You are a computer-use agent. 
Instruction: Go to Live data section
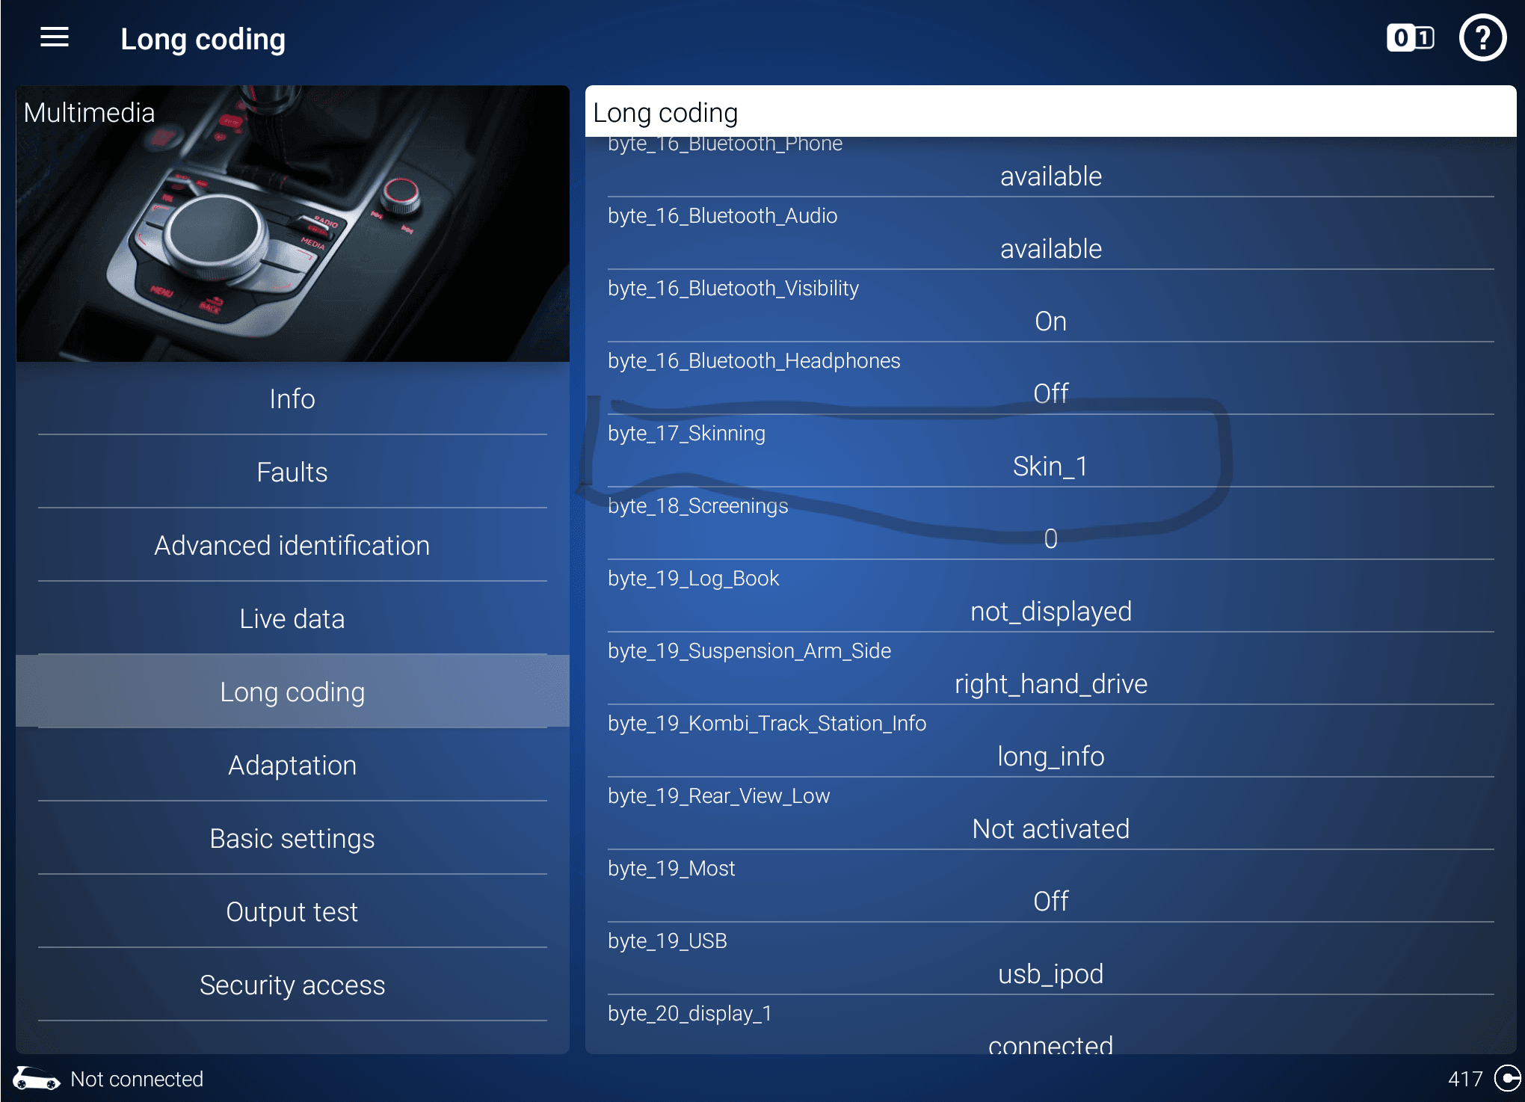point(292,619)
